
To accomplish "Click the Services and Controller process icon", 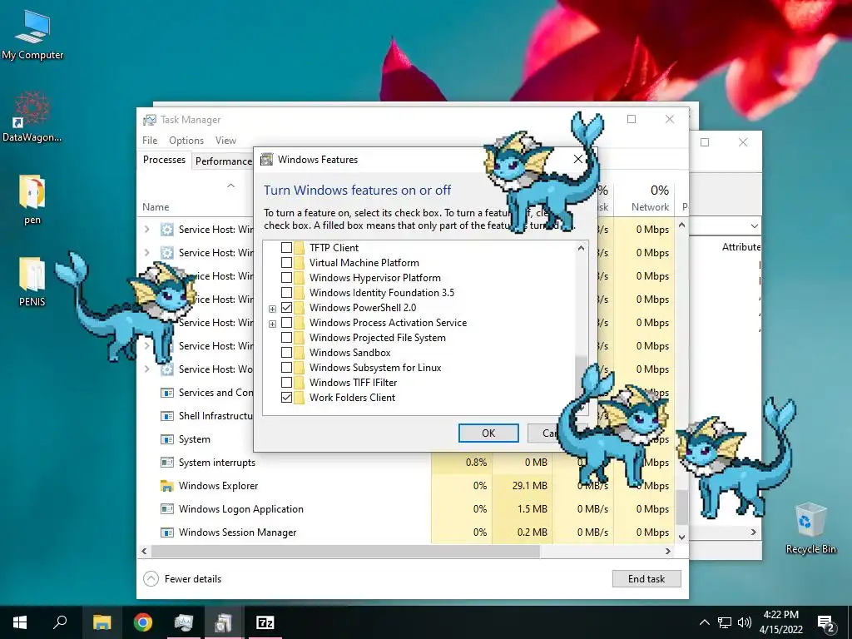I will coord(166,393).
